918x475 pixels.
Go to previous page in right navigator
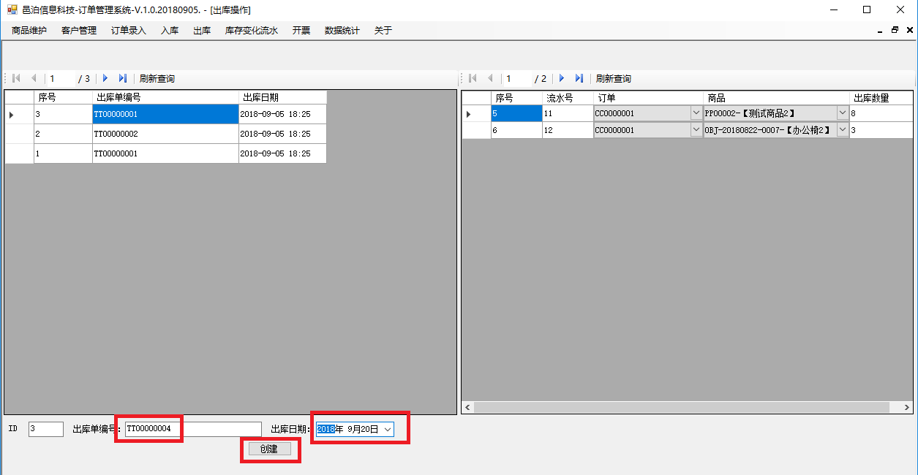point(490,78)
